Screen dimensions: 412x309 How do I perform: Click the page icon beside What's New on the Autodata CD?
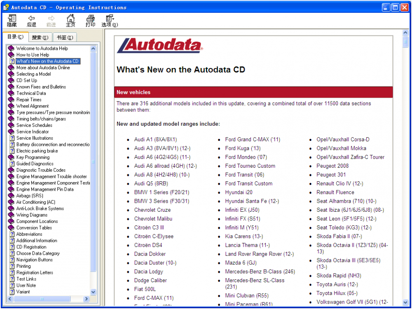pos(12,61)
